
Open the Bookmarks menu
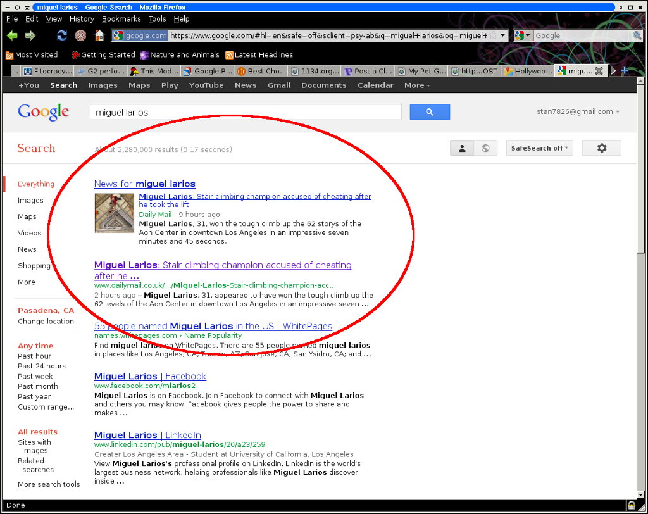(121, 18)
